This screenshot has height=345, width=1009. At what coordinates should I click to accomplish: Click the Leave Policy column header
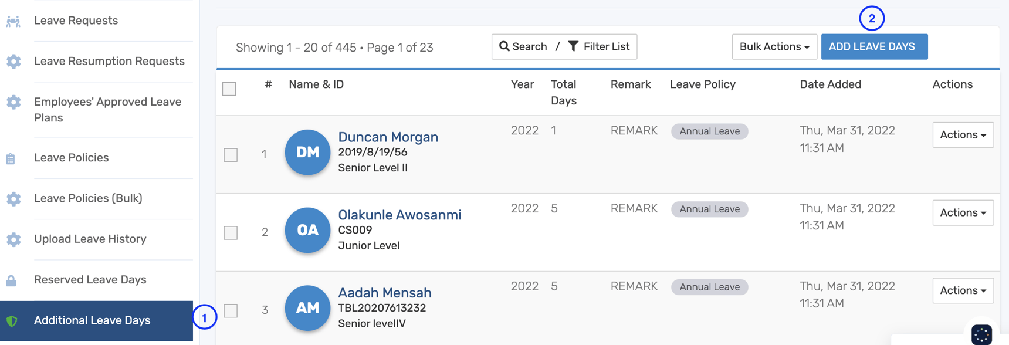(x=703, y=84)
